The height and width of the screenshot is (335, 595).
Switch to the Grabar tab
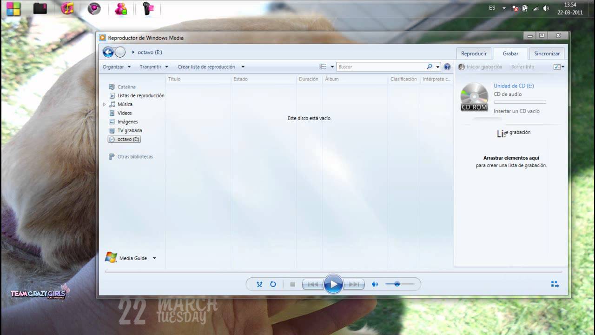point(510,54)
